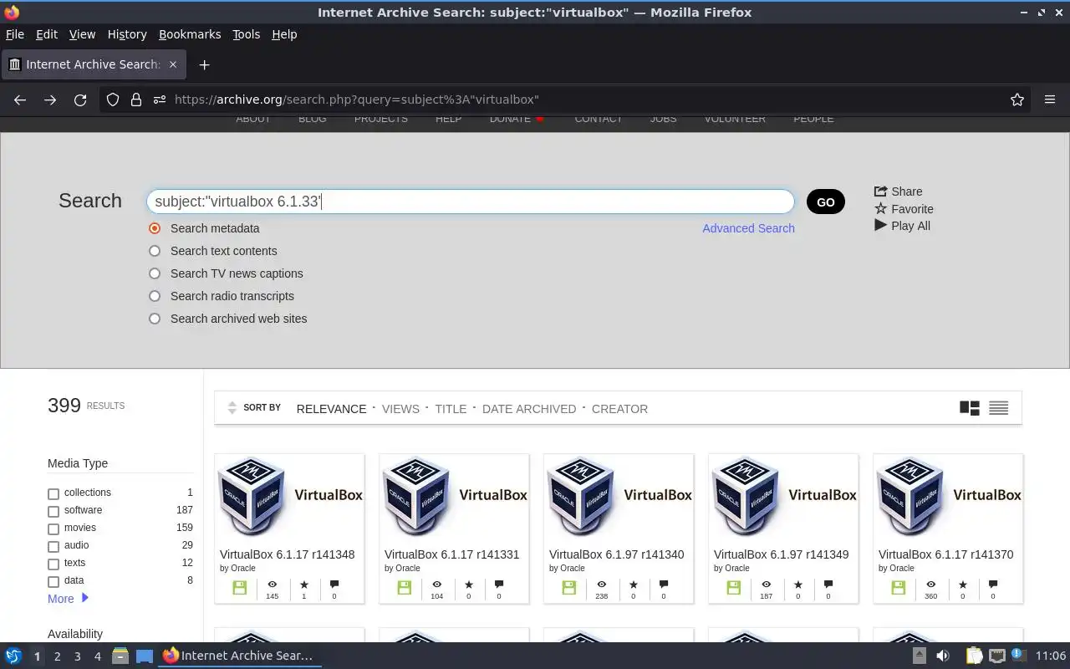The image size is (1070, 669).
Task: Open the View menu
Action: pos(82,34)
